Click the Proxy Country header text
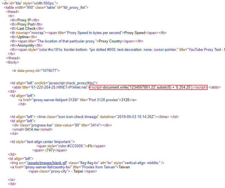Image resolution: width=225 pixels, height=188 pixels. (x=110, y=41)
